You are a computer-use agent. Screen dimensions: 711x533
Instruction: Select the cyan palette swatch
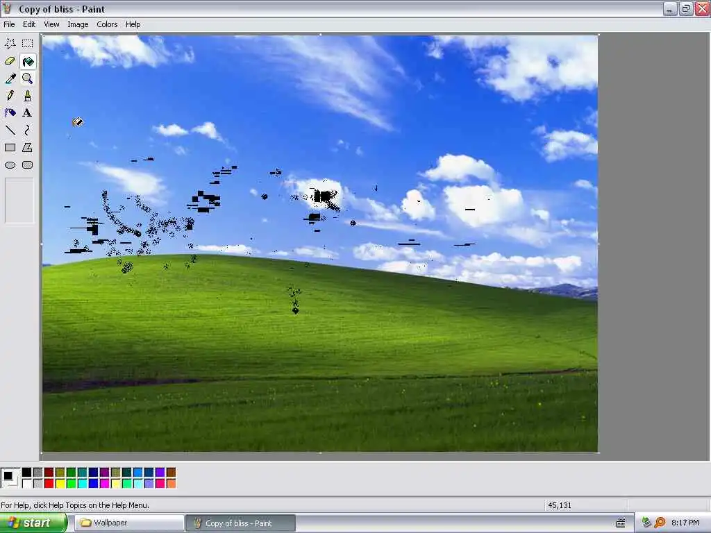82,484
